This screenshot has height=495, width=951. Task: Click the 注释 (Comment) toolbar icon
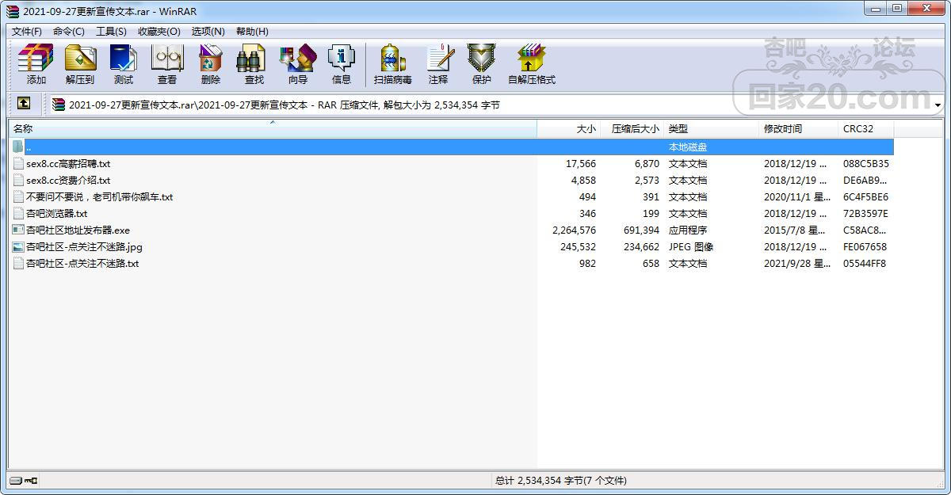click(438, 64)
